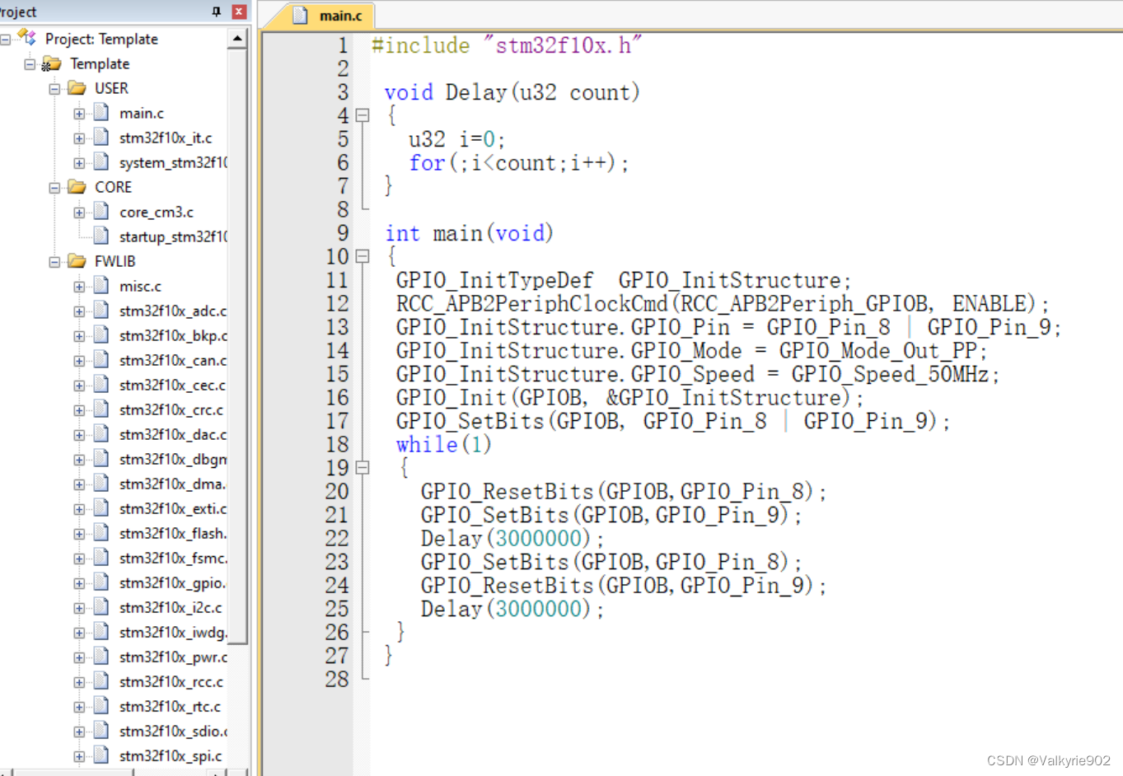Click the document icon on the main.c tab

[x=299, y=15]
